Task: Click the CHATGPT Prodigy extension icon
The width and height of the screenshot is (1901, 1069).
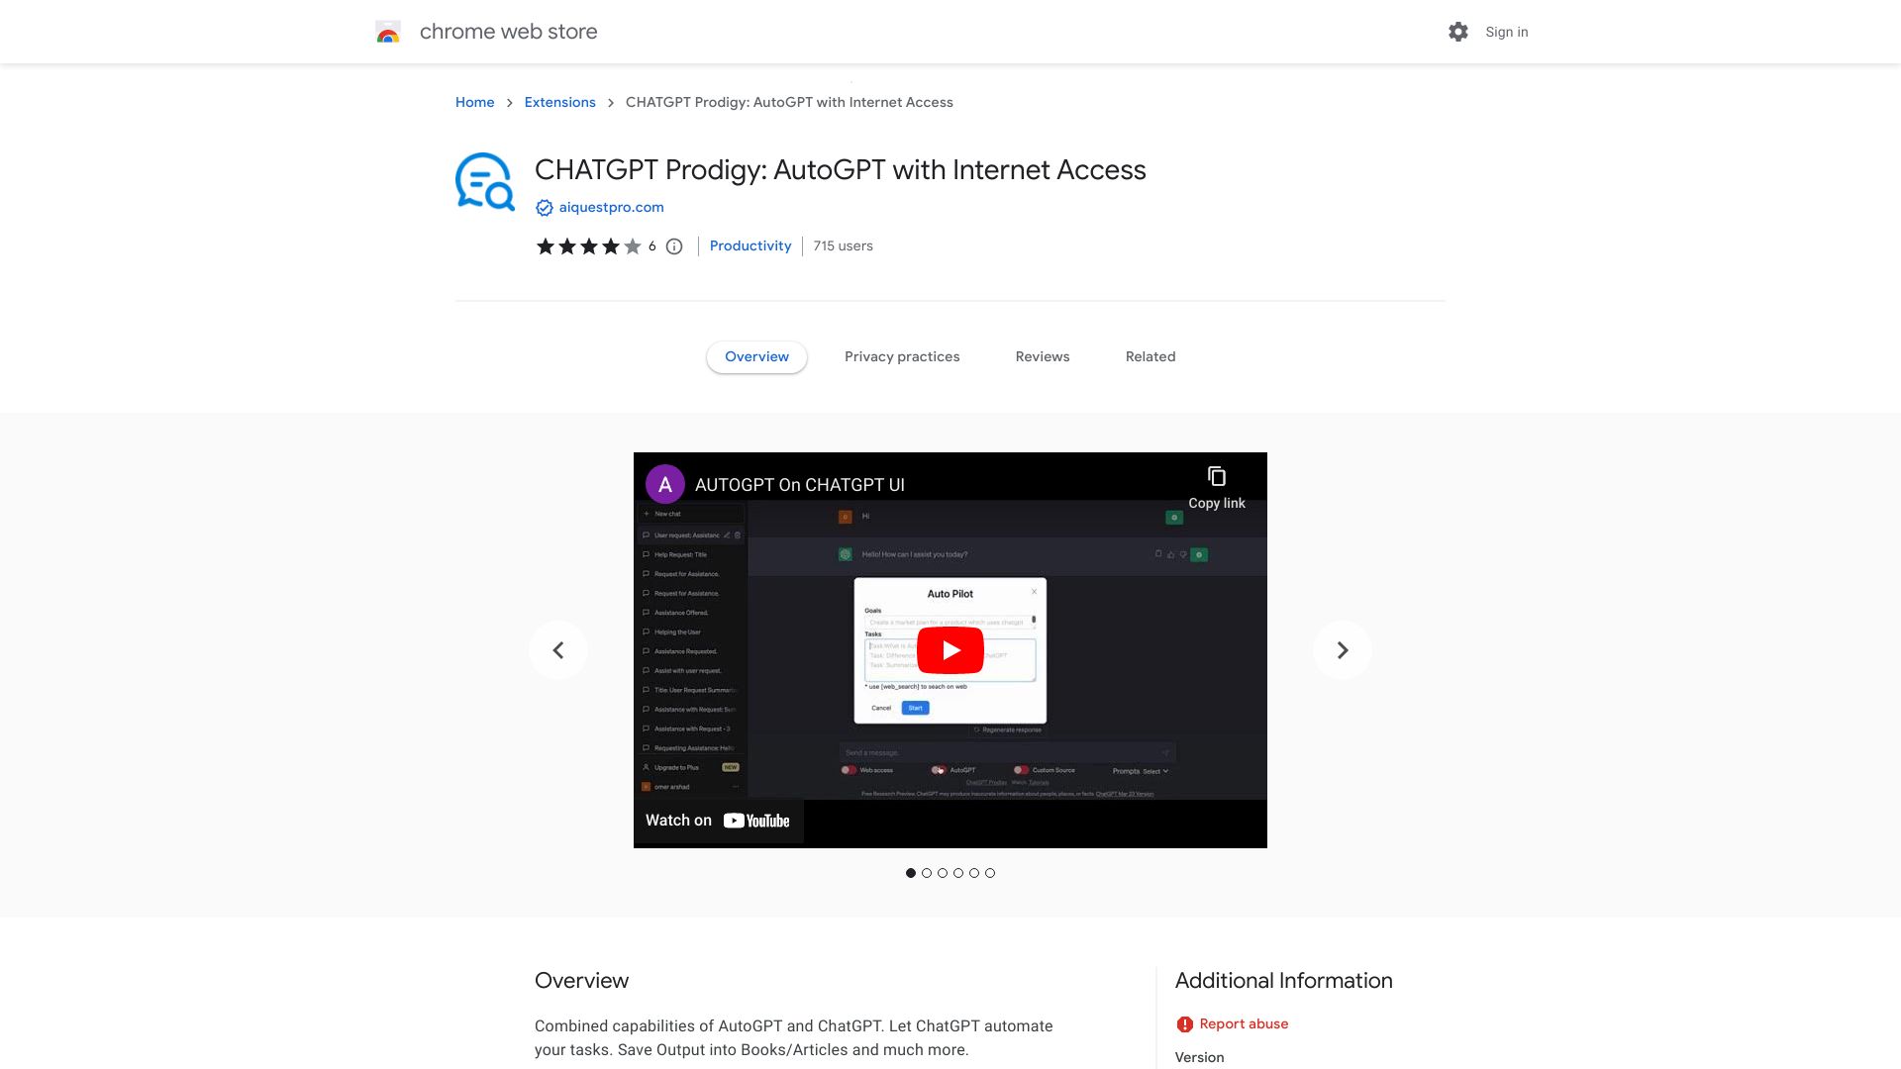Action: click(483, 179)
